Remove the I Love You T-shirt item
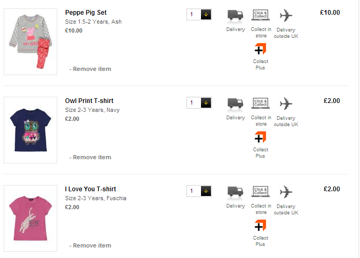The height and width of the screenshot is (258, 360). (x=92, y=245)
